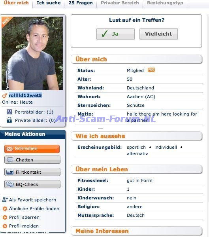Answer Vielleicht to meeting request
This screenshot has width=209, height=237.
[x=158, y=34]
